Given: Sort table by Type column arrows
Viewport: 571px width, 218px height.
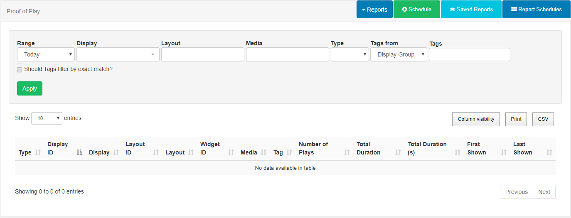Looking at the screenshot, I should tap(38, 152).
